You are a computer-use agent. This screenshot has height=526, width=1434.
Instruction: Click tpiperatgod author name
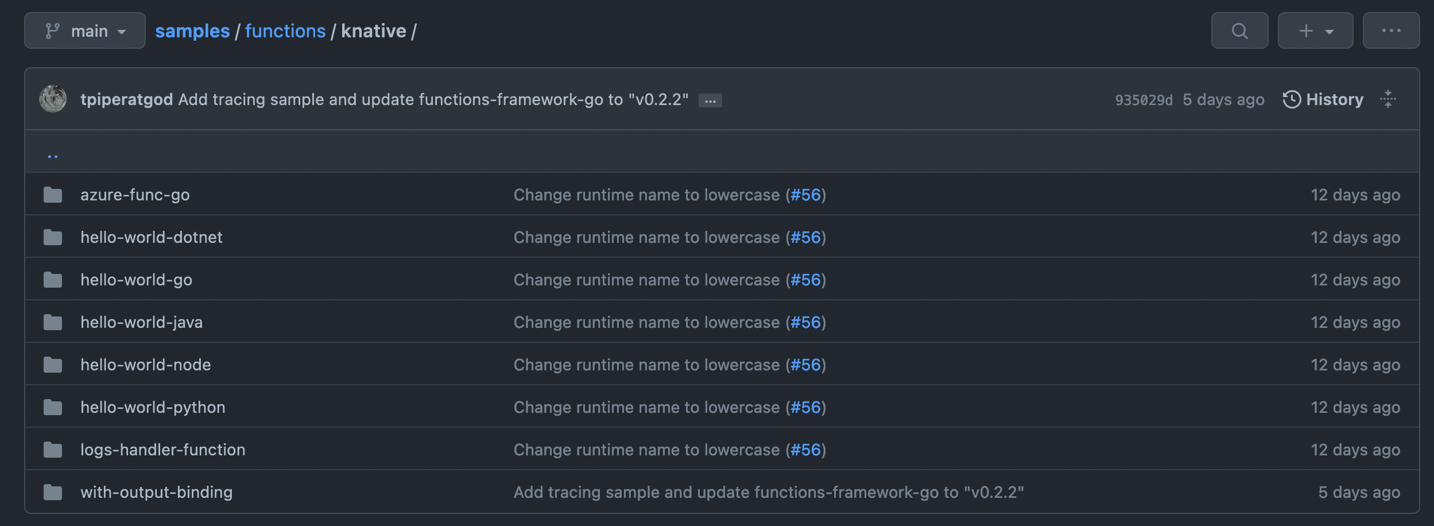[x=126, y=99]
